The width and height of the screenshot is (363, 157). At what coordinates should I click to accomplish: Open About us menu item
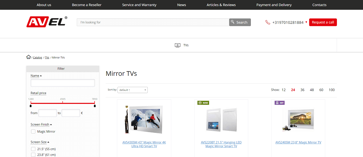[44, 5]
